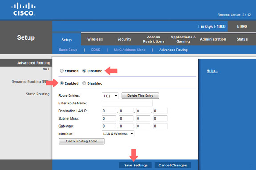
Task: Click the E1000 model label
Action: [x=242, y=26]
